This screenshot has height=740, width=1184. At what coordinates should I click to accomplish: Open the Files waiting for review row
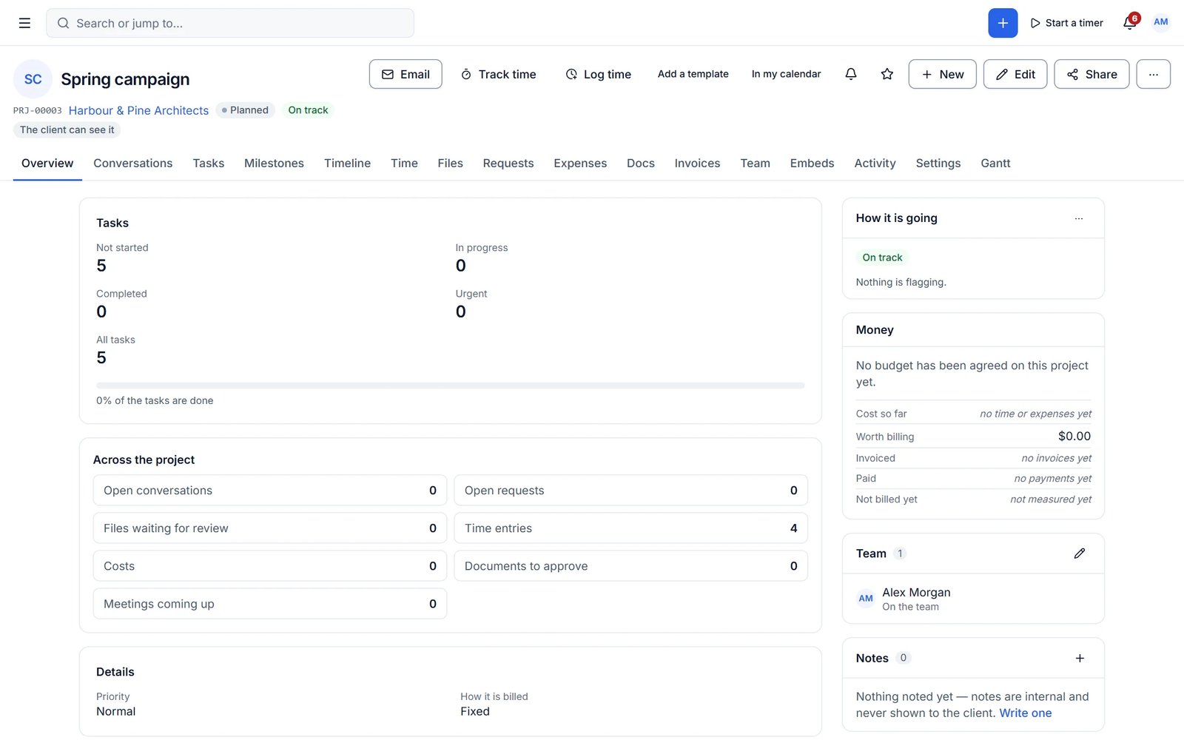[x=270, y=528]
